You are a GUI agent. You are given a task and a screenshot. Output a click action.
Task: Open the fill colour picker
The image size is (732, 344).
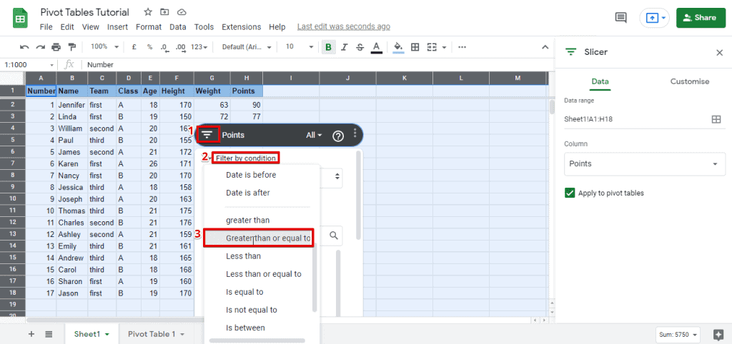click(398, 48)
